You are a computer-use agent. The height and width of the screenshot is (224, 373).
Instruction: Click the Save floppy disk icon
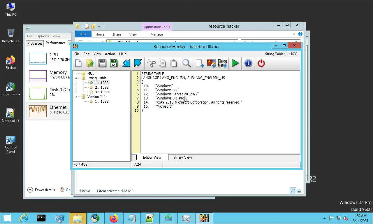[x=102, y=63]
